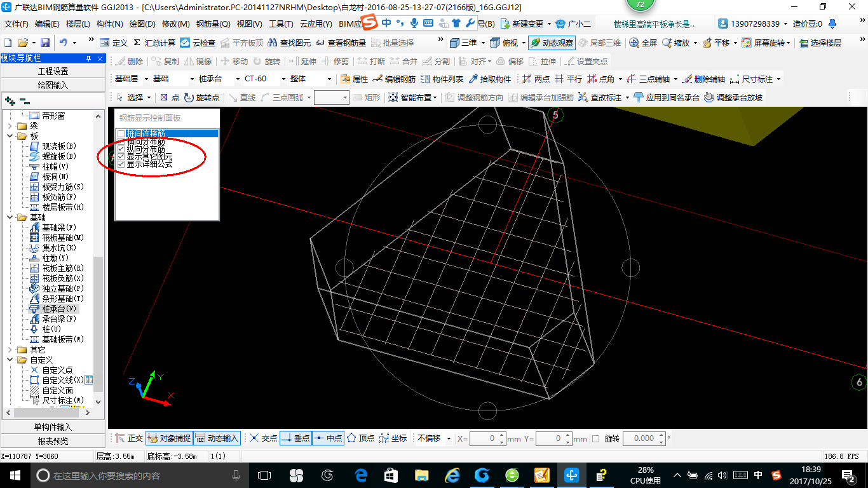Screen dimensions: 868x488
Task: Expand the 梁 folder in tree
Action: tap(11, 126)
